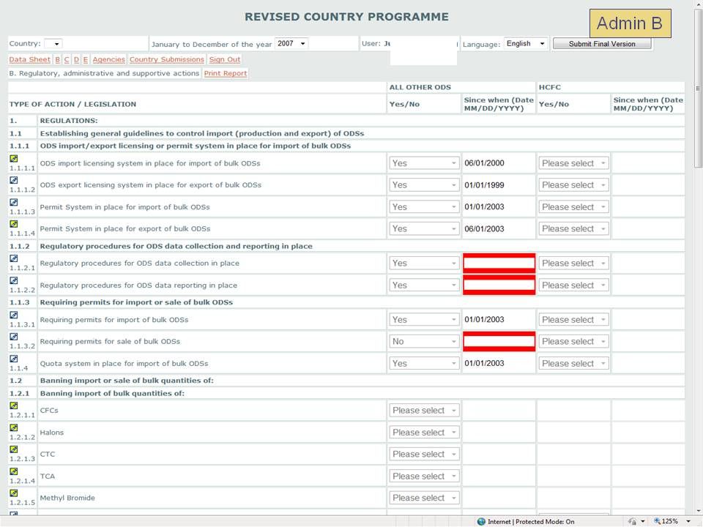
Task: Click the edit icon for CTC row
Action: point(14,449)
